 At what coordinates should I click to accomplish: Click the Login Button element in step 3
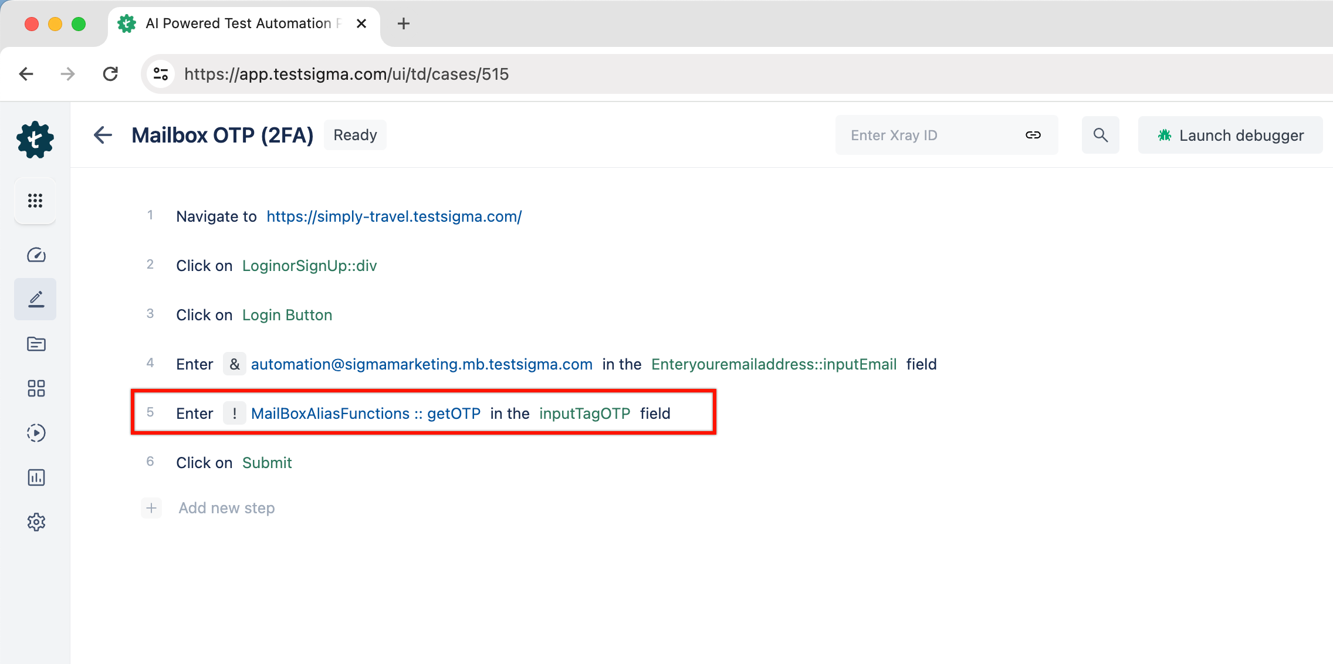tap(287, 315)
